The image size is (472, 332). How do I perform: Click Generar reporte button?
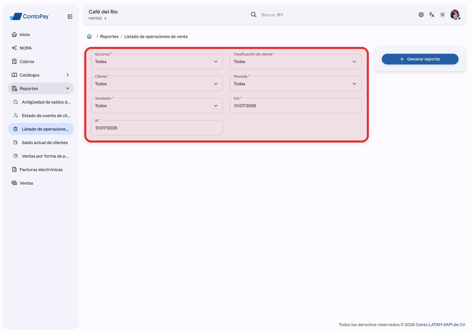(420, 59)
